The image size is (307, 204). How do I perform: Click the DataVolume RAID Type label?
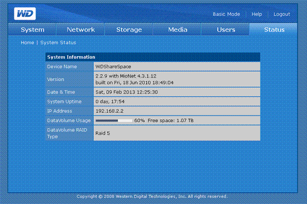coord(67,133)
